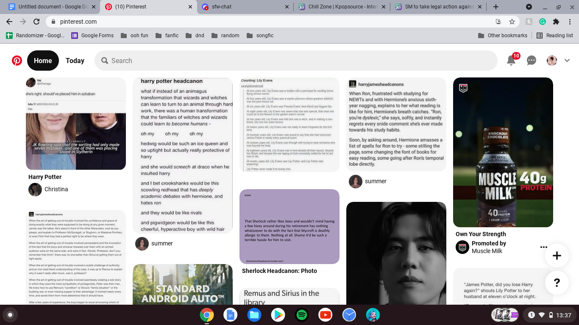Open the Pinterest messages speech bubble

point(532,61)
